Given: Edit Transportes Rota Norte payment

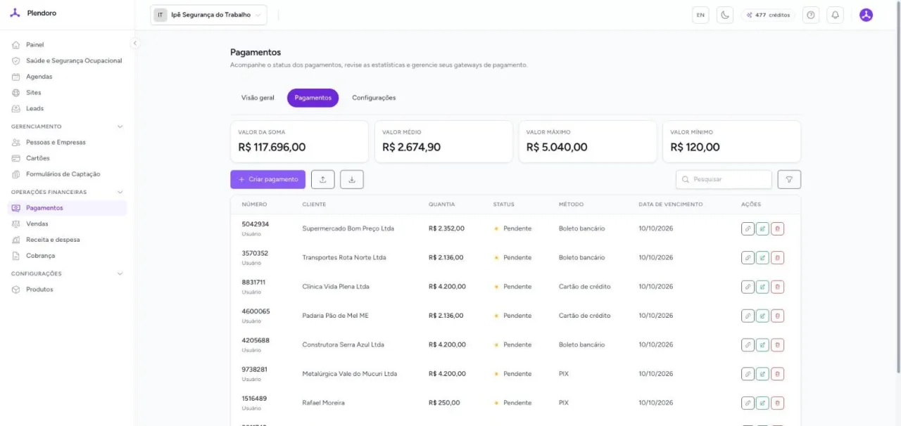Looking at the screenshot, I should click(762, 257).
